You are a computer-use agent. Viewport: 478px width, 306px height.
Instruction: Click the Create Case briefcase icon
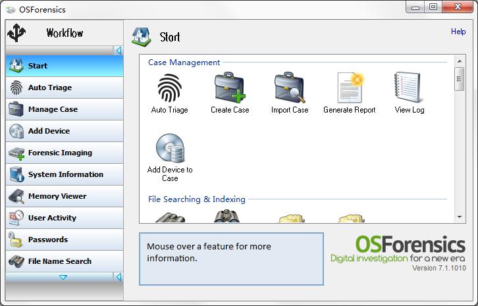[x=230, y=88]
